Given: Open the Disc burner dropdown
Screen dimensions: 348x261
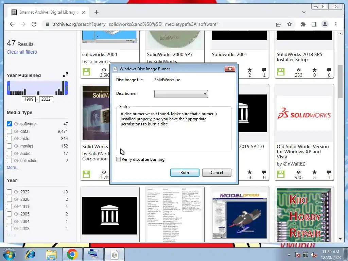Looking at the screenshot, I should pyautogui.click(x=181, y=94).
